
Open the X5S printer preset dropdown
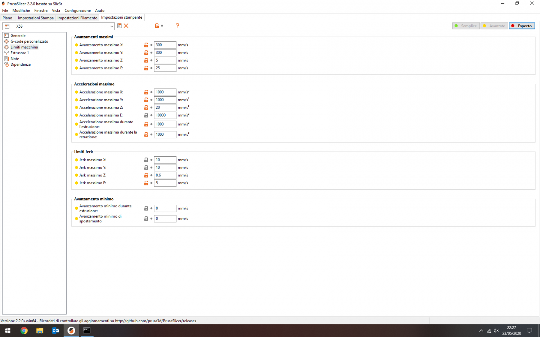coord(58,26)
